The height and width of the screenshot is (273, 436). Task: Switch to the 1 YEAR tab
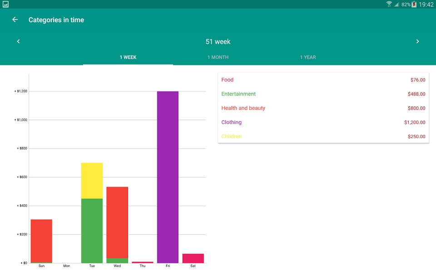[308, 57]
